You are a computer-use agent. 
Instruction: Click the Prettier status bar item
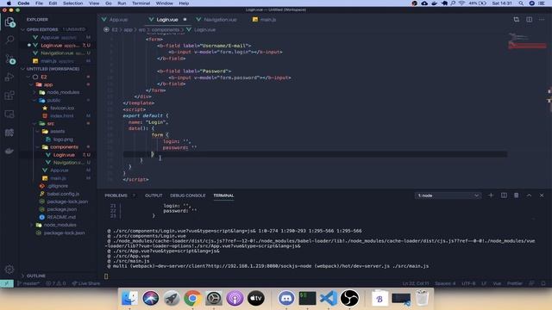[515, 283]
